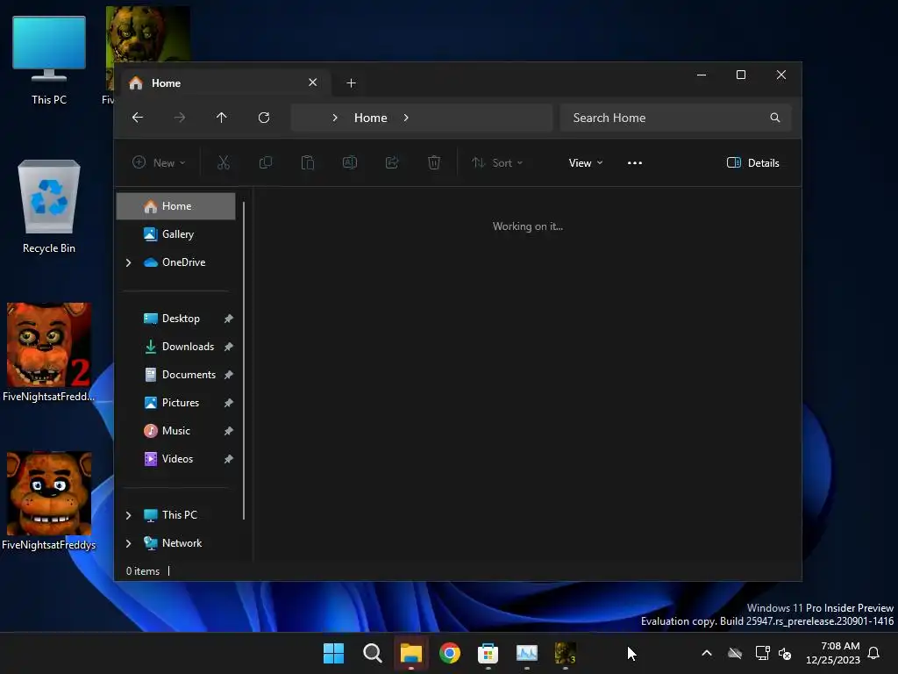The width and height of the screenshot is (898, 674).
Task: Select Home in the navigation pane
Action: (175, 205)
